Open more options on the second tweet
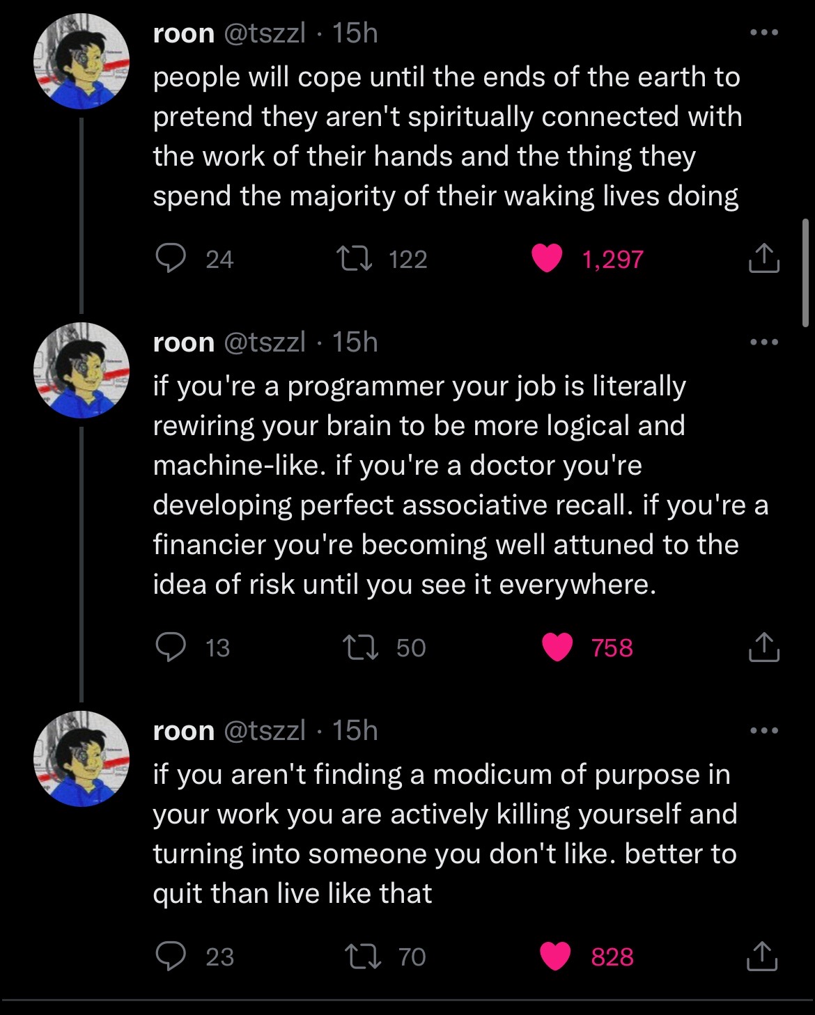815x1015 pixels. 763,342
